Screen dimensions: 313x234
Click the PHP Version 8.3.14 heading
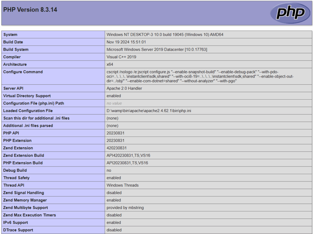pos(30,10)
